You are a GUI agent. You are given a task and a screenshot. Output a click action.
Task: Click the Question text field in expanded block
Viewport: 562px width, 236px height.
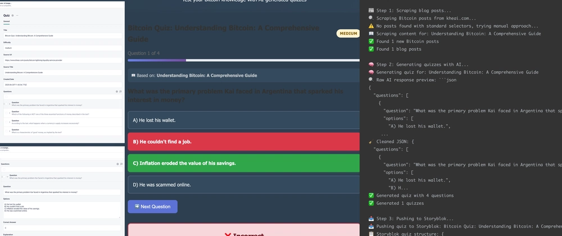coord(62,192)
